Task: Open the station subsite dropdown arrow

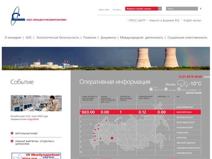Action: tap(160, 8)
